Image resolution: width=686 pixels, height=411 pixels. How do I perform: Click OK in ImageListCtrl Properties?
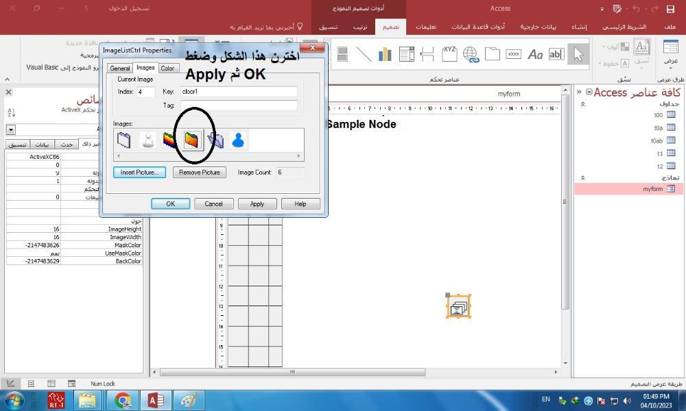(171, 204)
